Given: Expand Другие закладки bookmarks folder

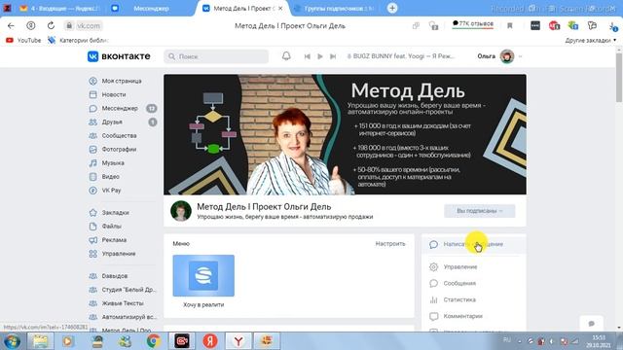Looking at the screenshot, I should tap(591, 40).
